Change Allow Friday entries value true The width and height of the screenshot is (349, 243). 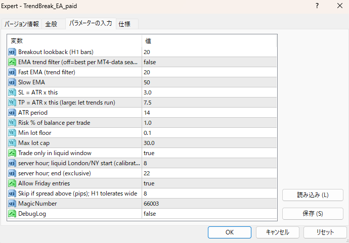(209, 183)
